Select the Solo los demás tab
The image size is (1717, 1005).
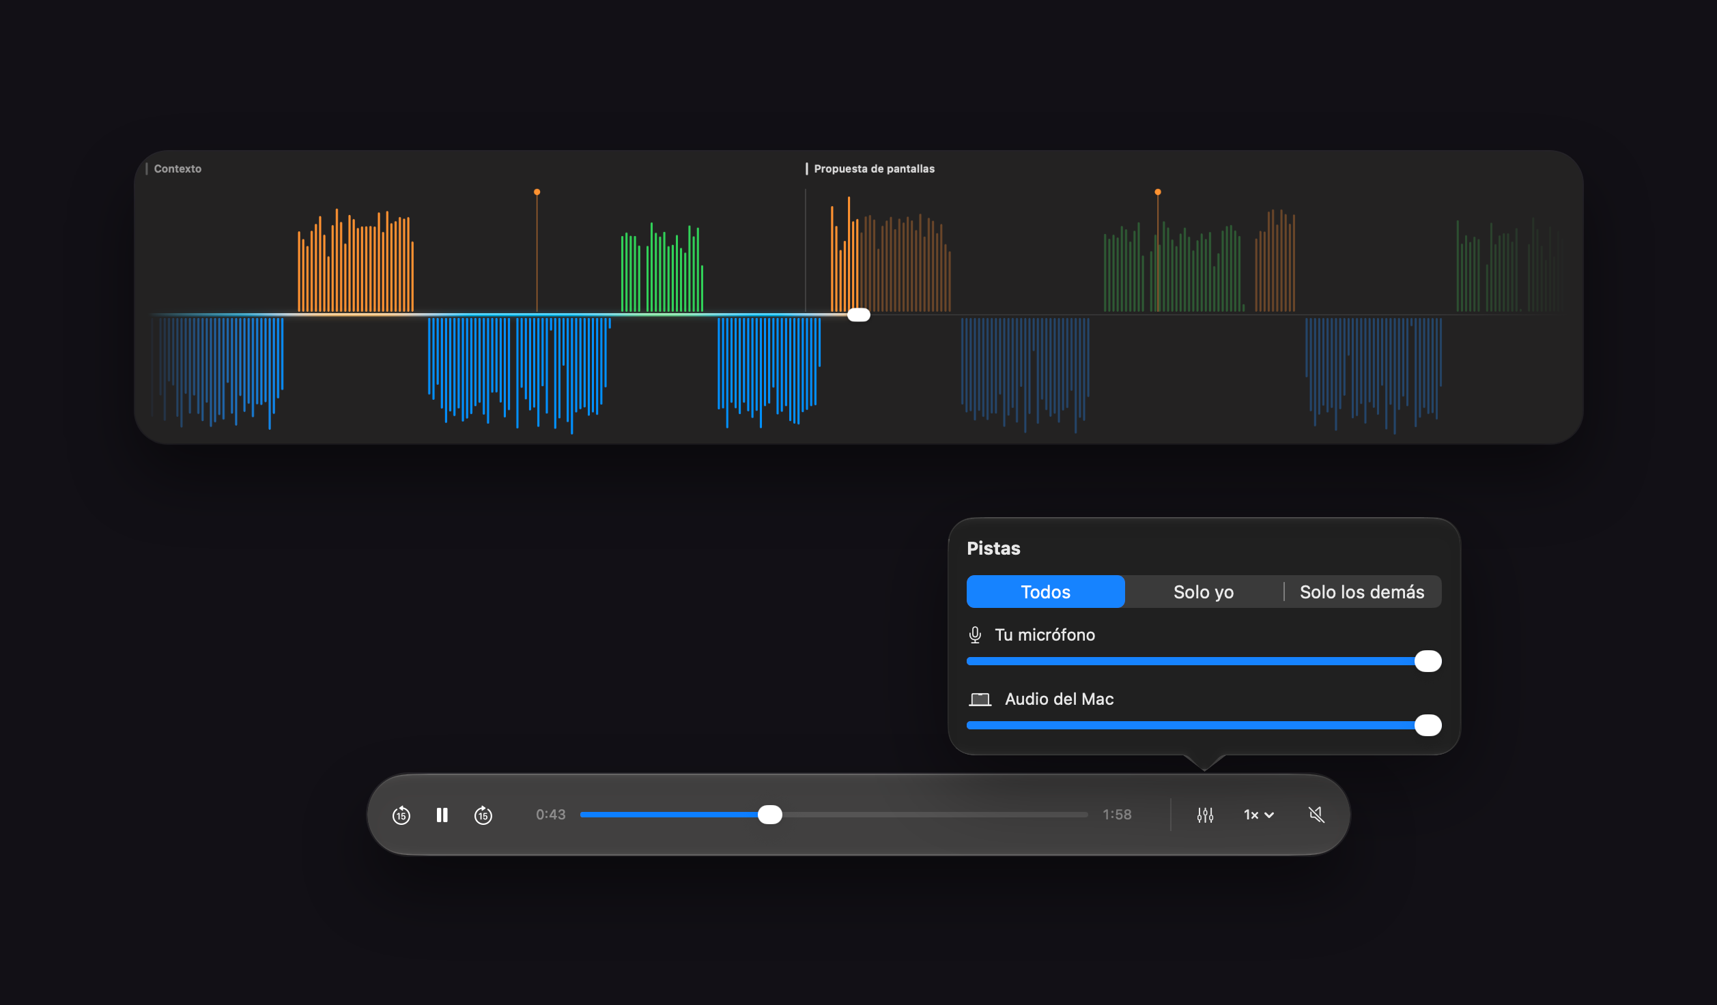(1363, 592)
